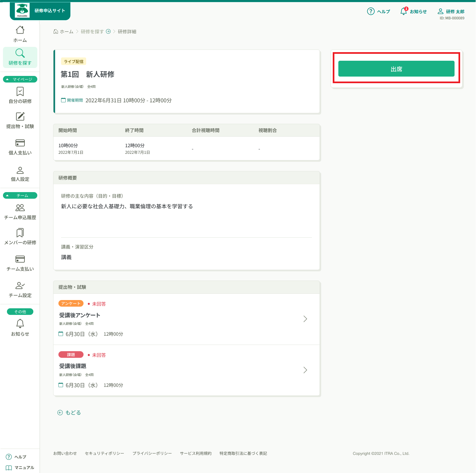
Task: Open 自分の研修 bookmark icon
Action: point(20,91)
